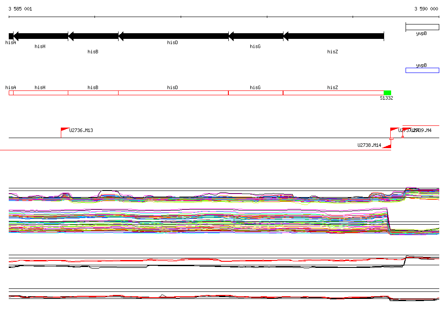448x312 pixels.
Task: Click the U2736.M13 red flag marker
Action: [65, 130]
